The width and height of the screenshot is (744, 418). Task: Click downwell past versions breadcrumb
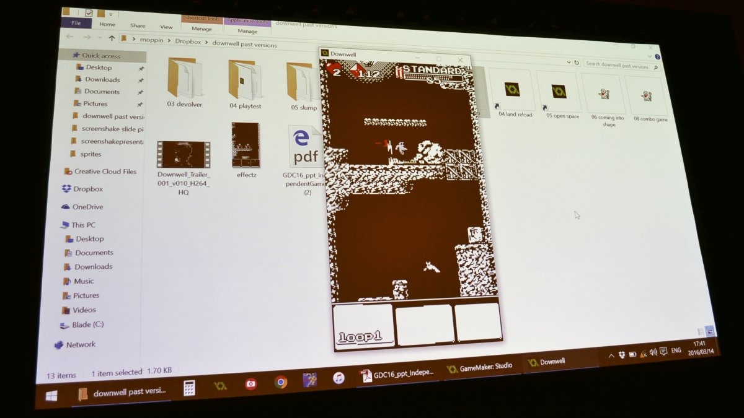pos(244,45)
